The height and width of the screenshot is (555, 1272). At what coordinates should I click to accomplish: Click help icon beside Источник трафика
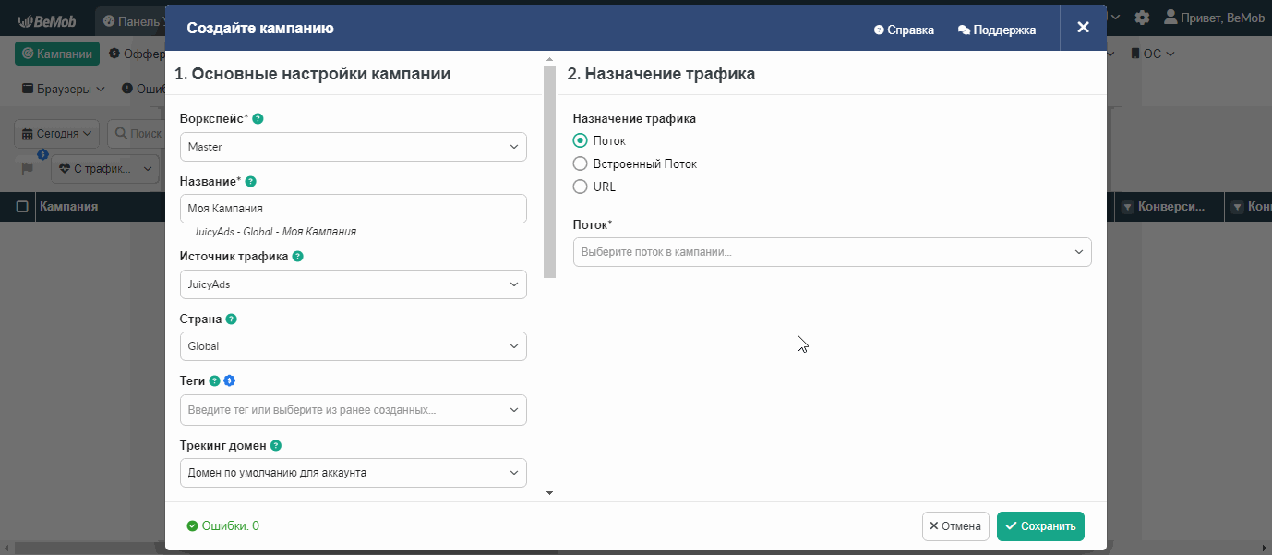298,257
